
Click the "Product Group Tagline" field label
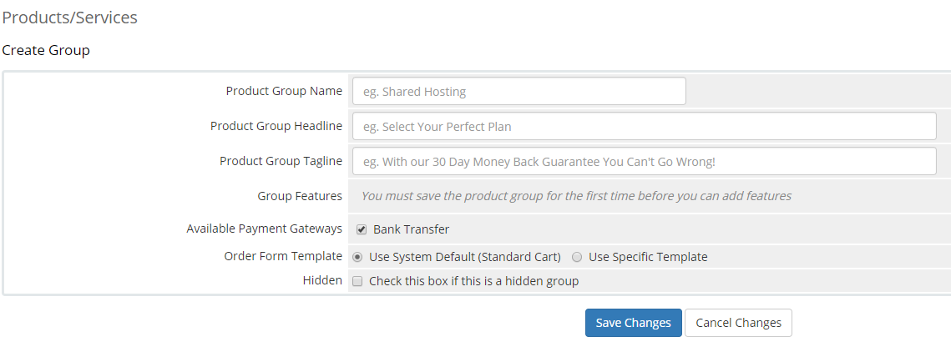tap(281, 161)
